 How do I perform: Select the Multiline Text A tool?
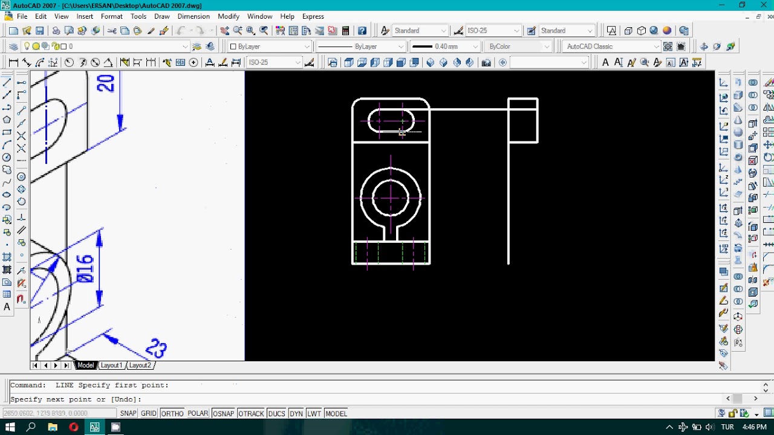(7, 307)
